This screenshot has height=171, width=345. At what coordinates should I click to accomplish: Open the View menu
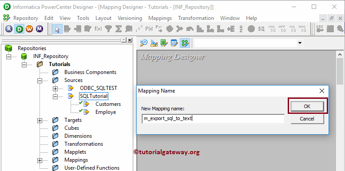click(65, 18)
